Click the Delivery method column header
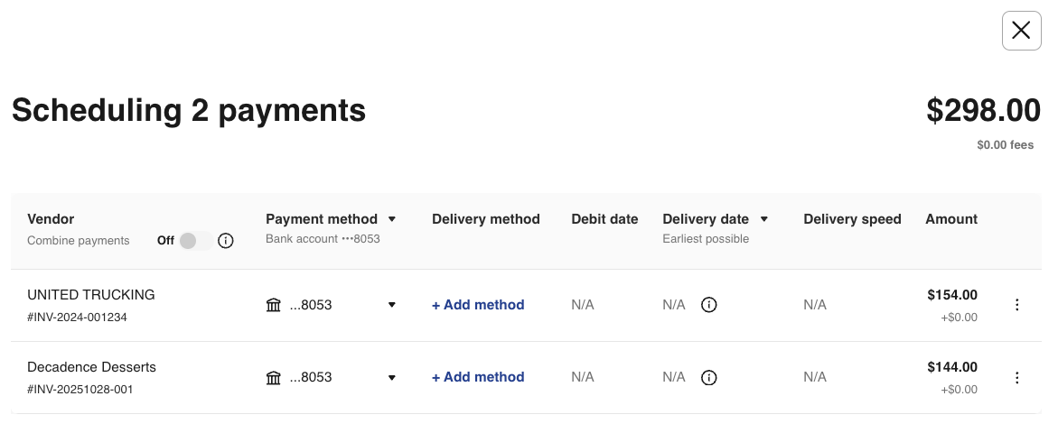The height and width of the screenshot is (433, 1058). tap(485, 219)
